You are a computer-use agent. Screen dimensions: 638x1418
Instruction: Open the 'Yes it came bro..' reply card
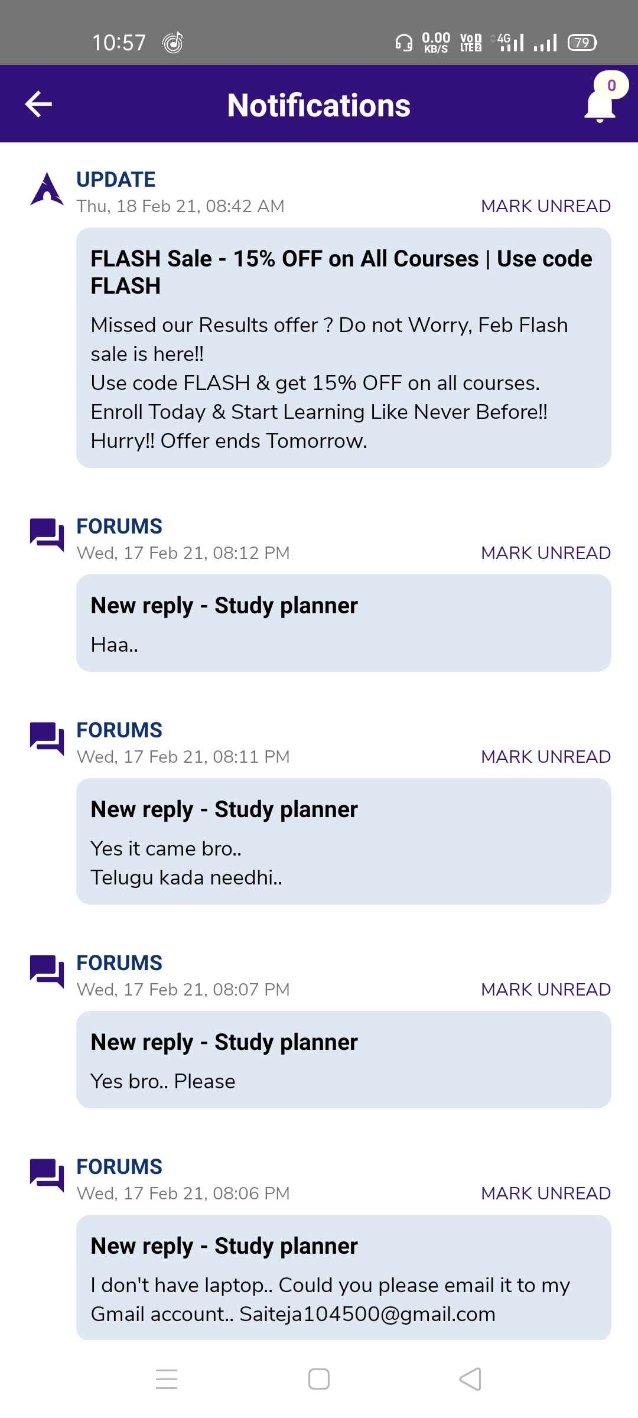click(343, 841)
